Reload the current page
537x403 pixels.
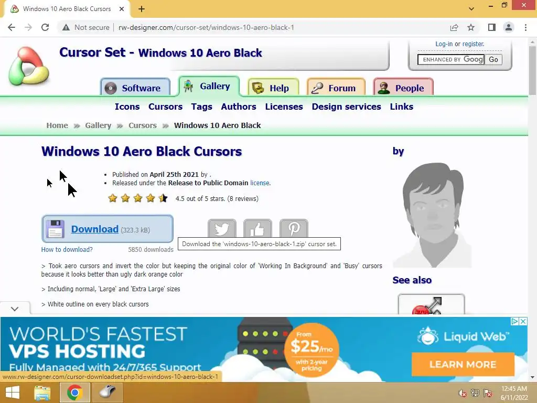(x=45, y=27)
